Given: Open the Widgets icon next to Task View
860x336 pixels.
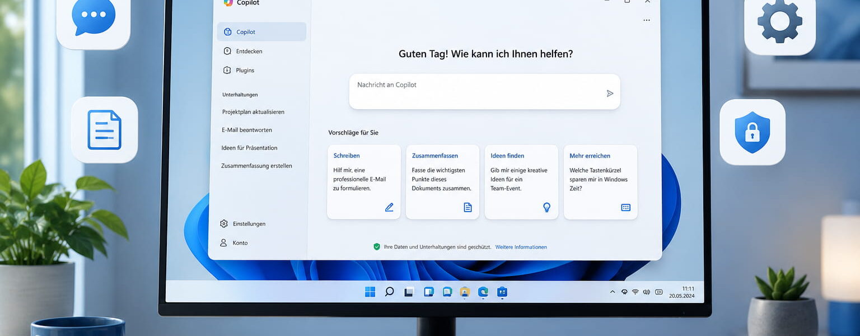Looking at the screenshot, I should click(x=429, y=292).
